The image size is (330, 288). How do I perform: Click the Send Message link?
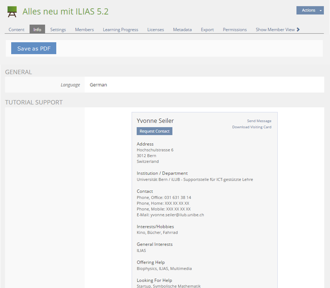point(259,121)
